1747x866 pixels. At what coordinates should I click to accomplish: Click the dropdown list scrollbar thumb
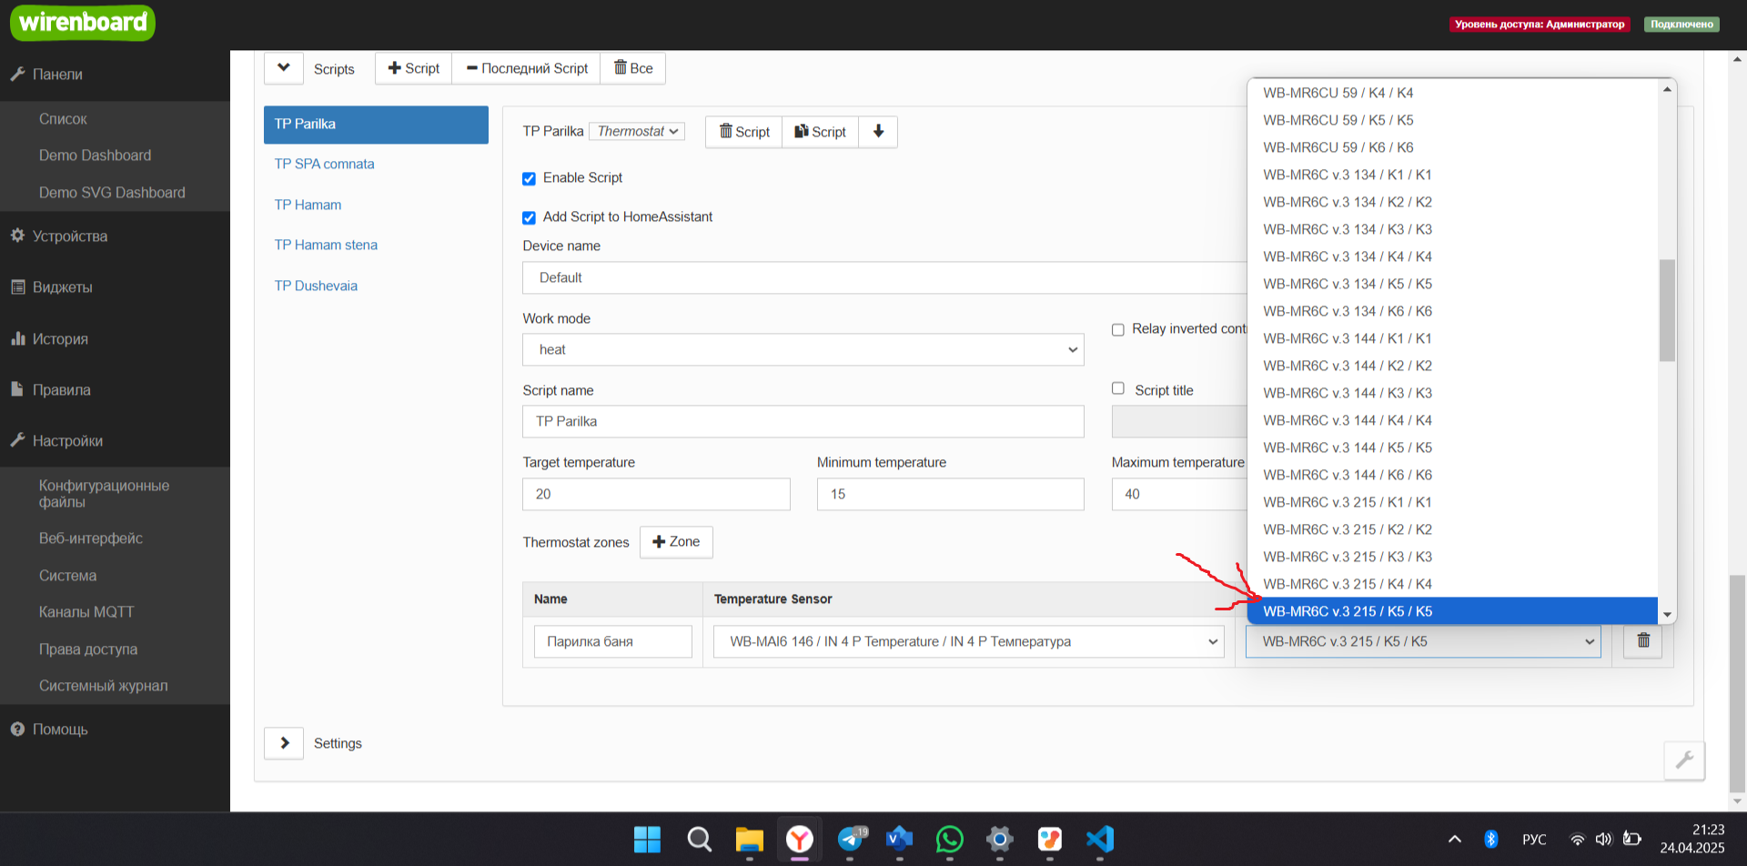tap(1667, 310)
